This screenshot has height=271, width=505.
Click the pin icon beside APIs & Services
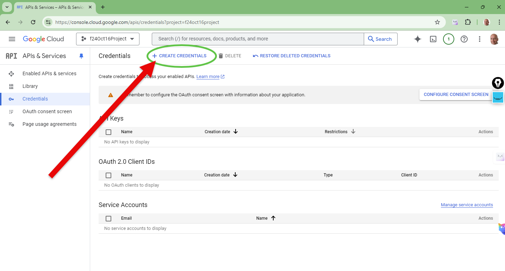[81, 56]
